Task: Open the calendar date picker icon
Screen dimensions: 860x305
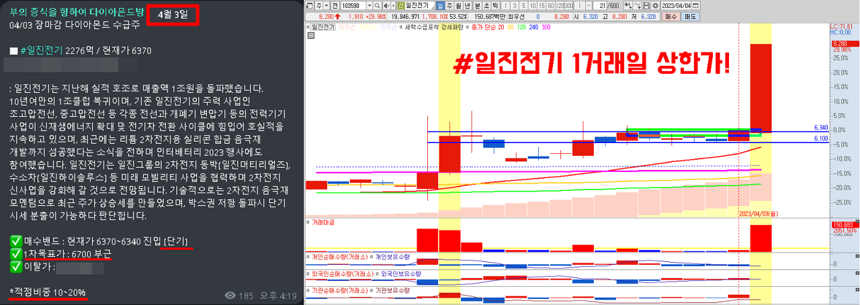Action: [695, 5]
